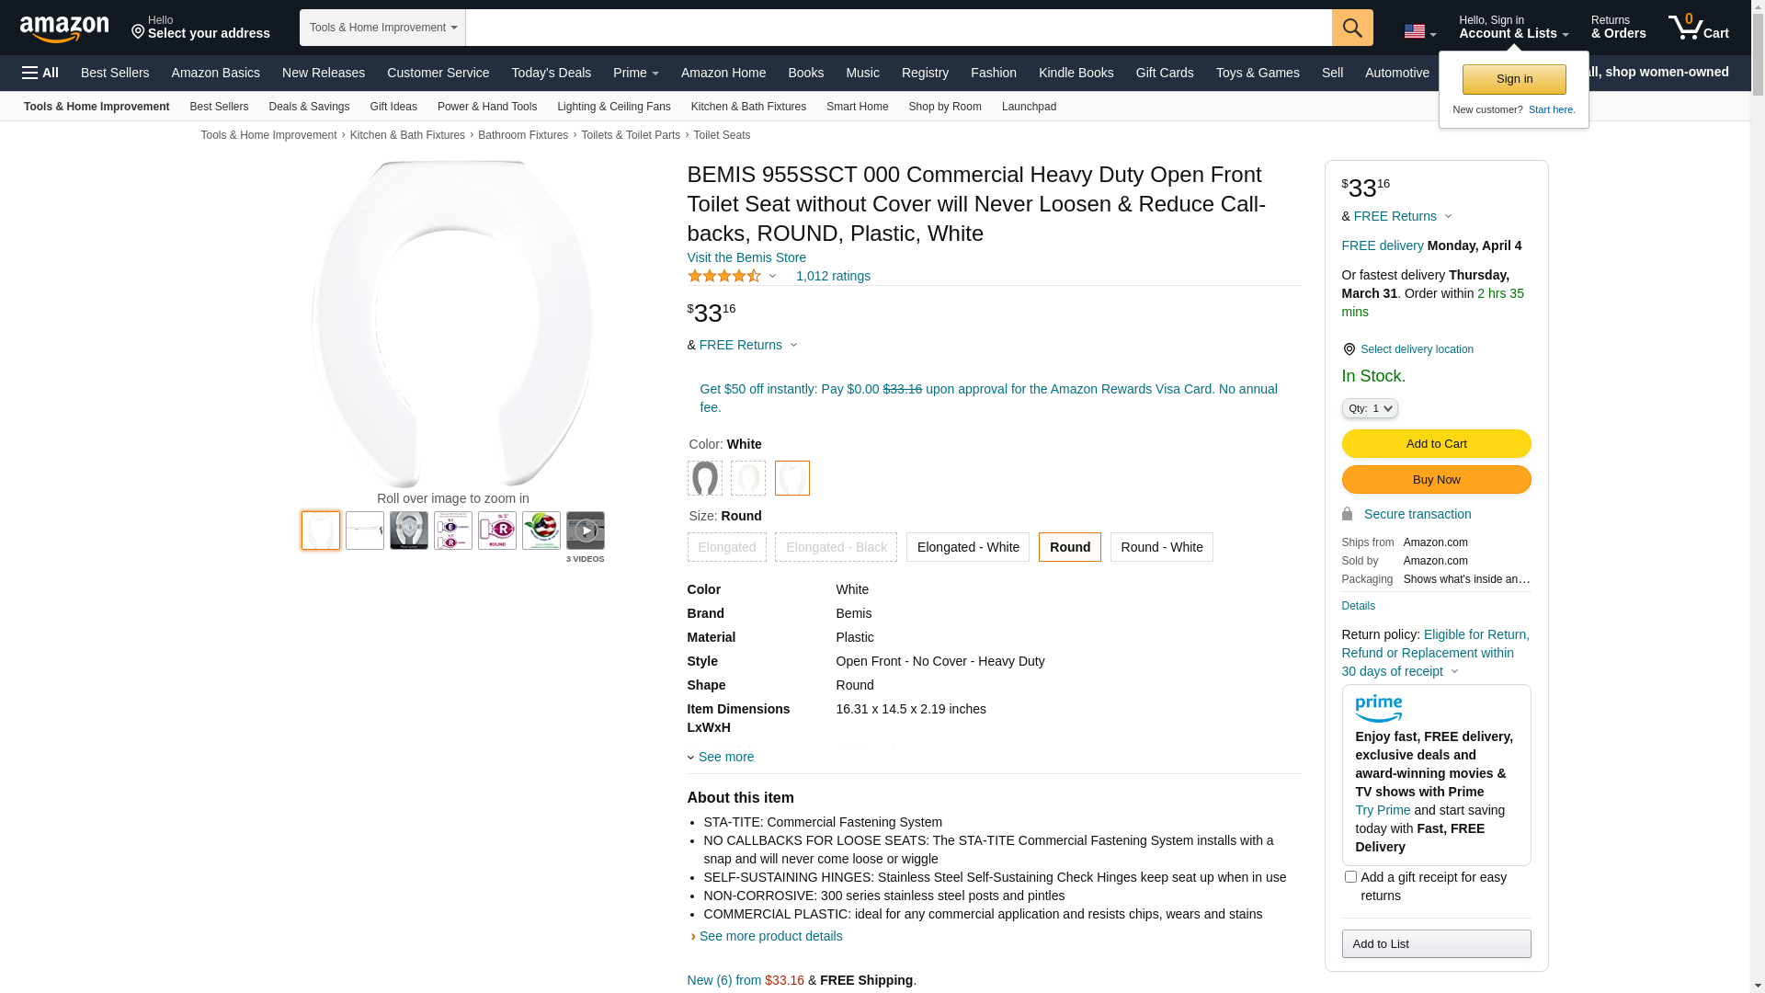Image resolution: width=1765 pixels, height=993 pixels.
Task: Click into the Amazon search field
Action: click(898, 28)
